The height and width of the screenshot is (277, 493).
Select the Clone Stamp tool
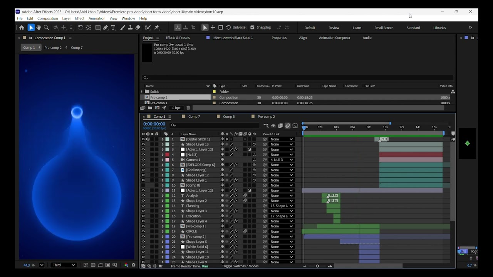pyautogui.click(x=130, y=28)
